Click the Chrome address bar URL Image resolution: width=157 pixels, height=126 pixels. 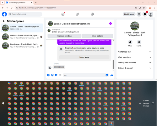coord(37,8)
